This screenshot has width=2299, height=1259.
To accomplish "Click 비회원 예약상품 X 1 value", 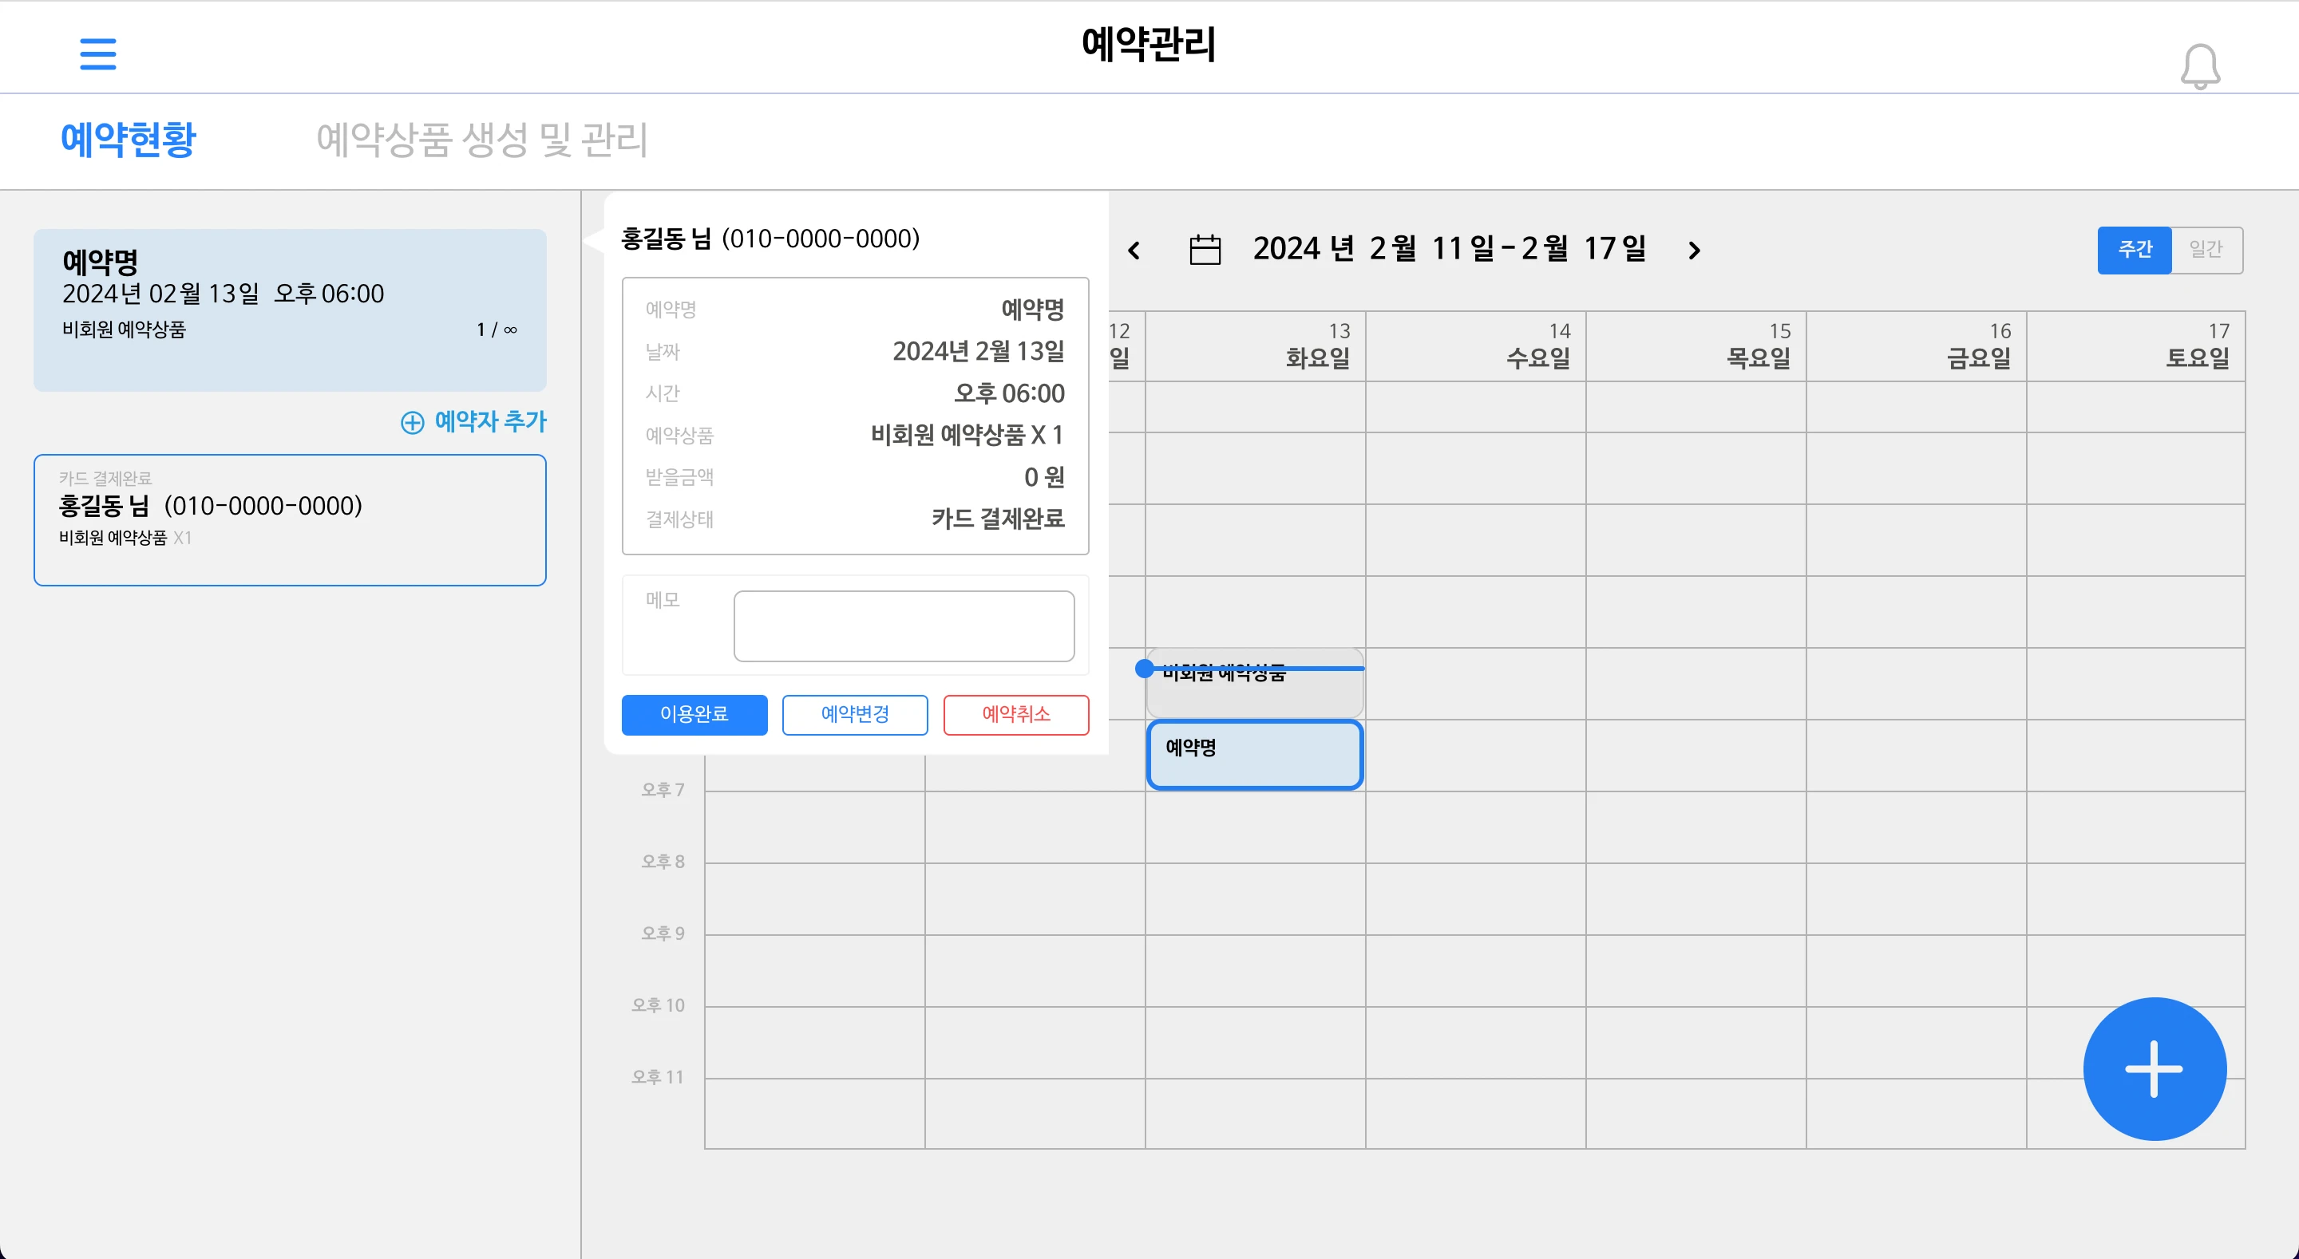I will [x=967, y=435].
